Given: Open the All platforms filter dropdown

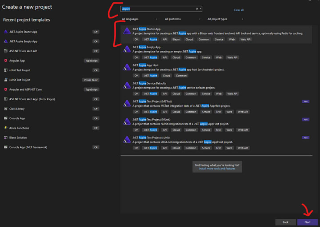Looking at the screenshot, I should [183, 19].
